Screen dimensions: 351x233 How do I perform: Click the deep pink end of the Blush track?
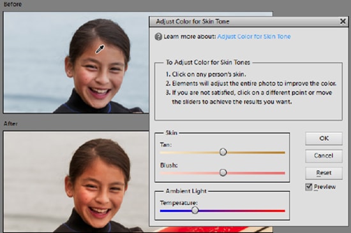282,173
